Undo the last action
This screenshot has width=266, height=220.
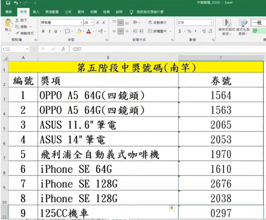coord(16,3)
